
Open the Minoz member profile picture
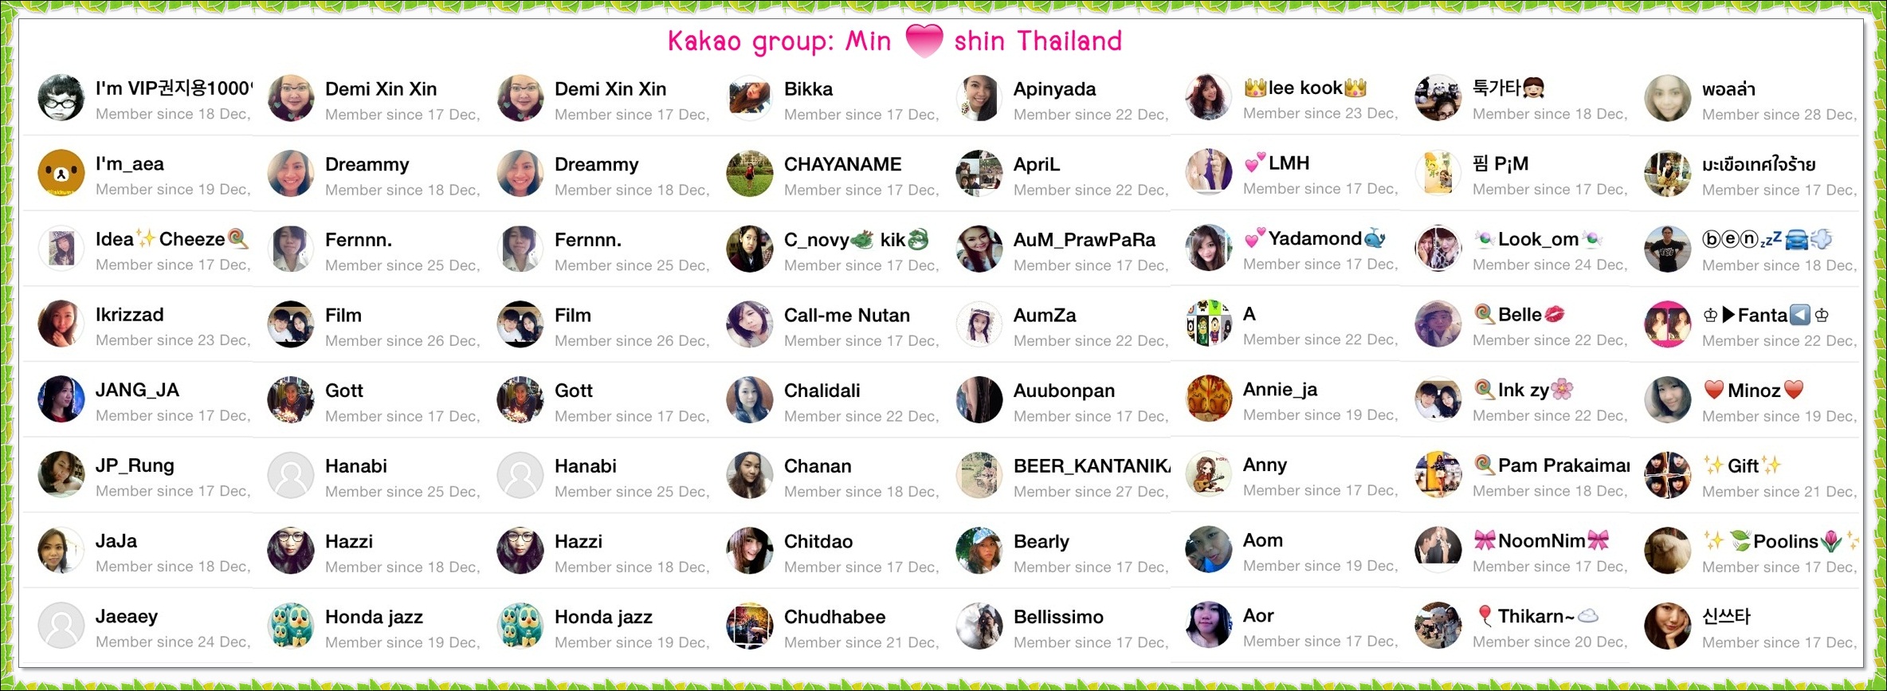(1668, 399)
